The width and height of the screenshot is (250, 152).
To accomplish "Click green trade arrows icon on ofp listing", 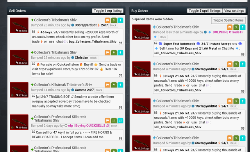I will [114, 121].
